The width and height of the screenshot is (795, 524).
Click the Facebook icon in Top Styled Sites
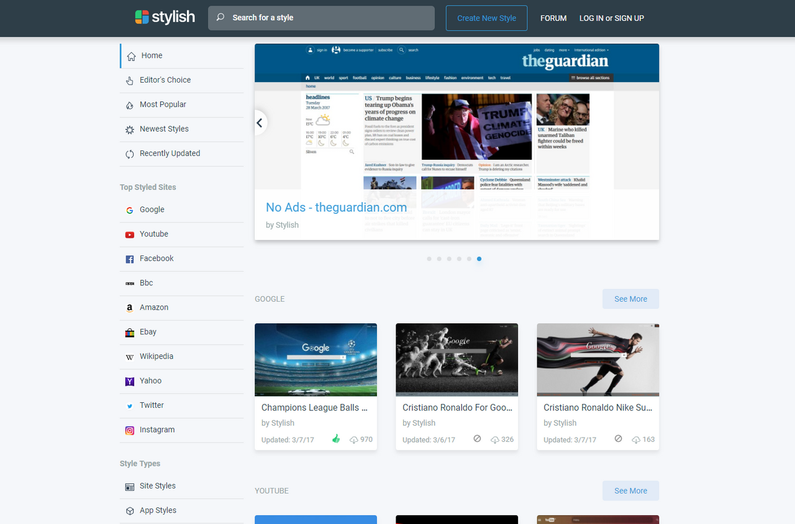(129, 259)
